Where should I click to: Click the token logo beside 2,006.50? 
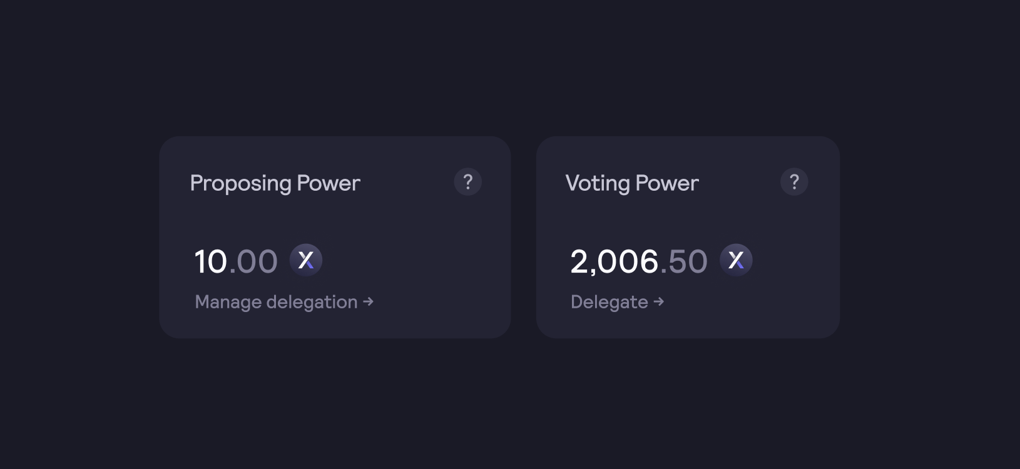tap(736, 260)
